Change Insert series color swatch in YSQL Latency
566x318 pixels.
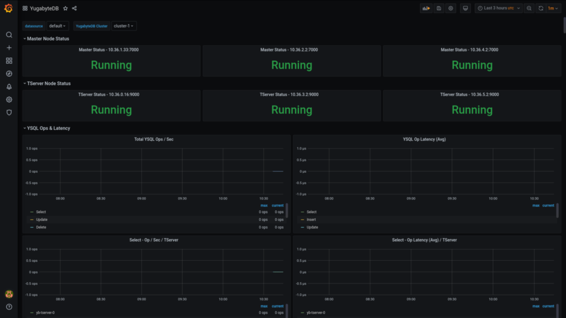tap(302, 220)
